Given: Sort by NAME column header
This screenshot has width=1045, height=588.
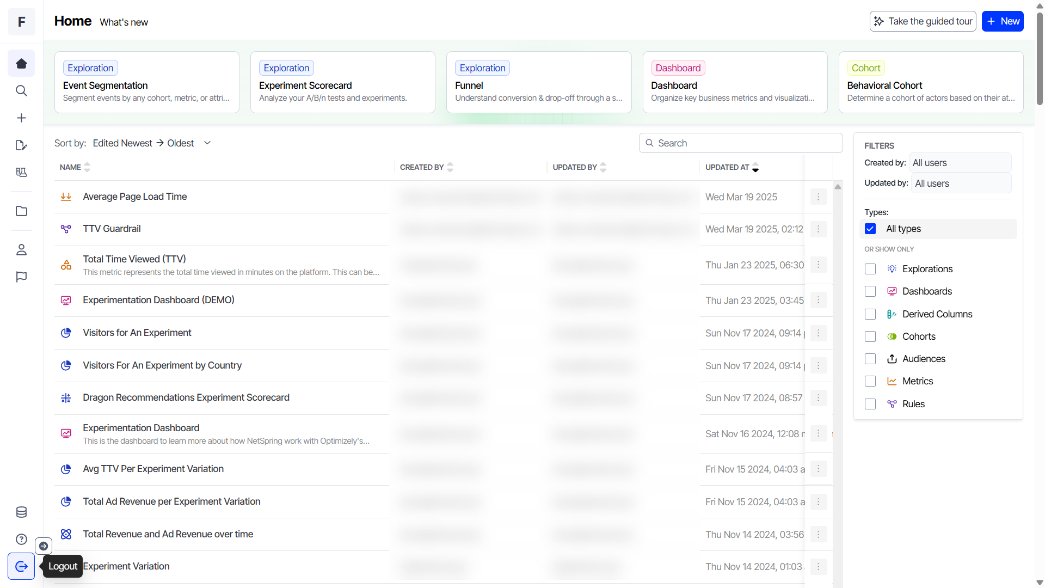Looking at the screenshot, I should tap(75, 167).
